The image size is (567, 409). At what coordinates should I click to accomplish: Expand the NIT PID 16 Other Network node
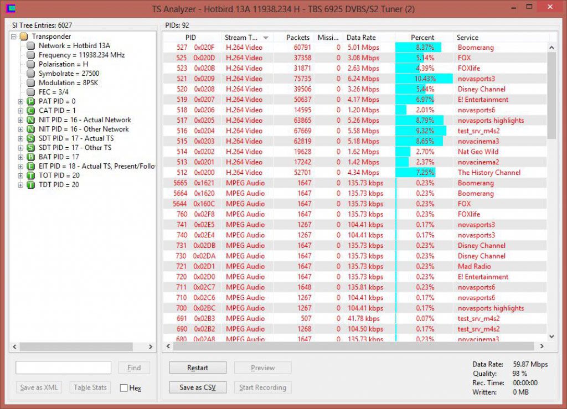21,130
